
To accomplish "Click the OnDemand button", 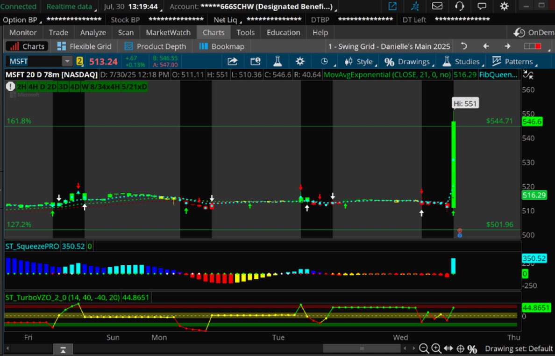I will pyautogui.click(x=534, y=33).
